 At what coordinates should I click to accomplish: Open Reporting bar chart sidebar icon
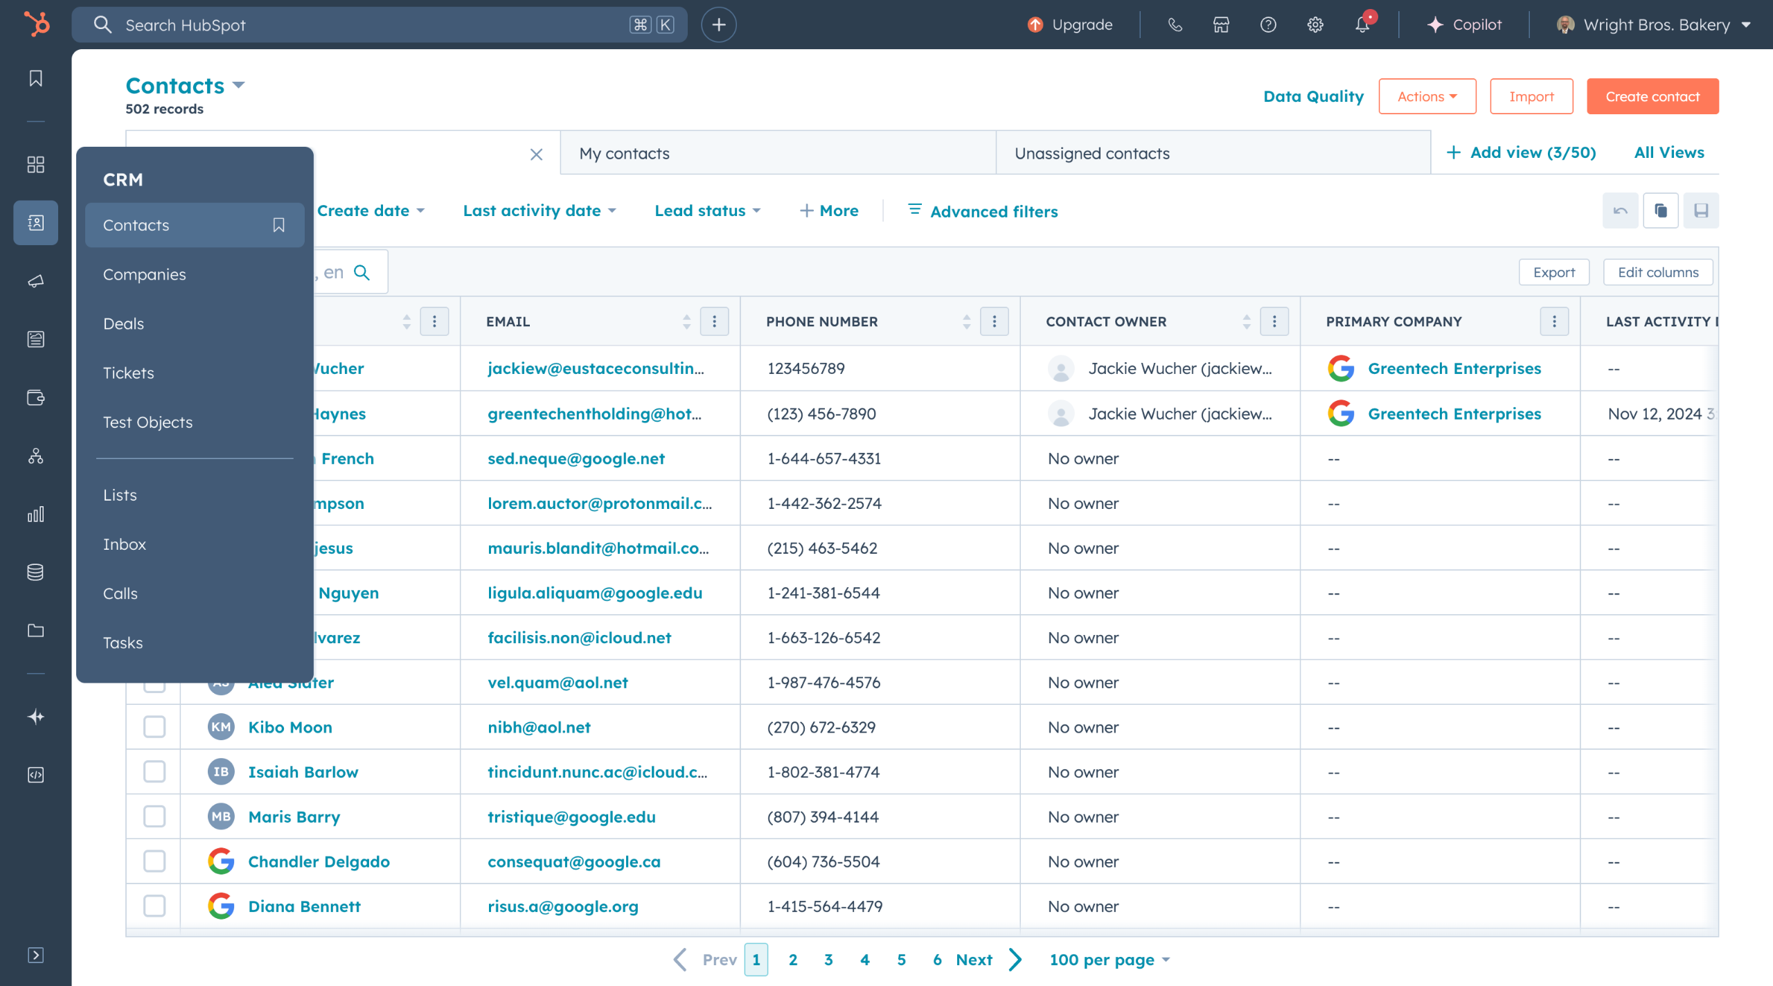(35, 514)
